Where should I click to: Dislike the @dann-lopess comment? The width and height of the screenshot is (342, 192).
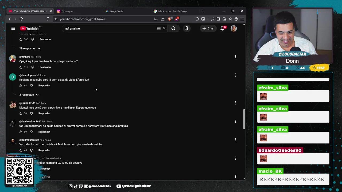pos(31,86)
